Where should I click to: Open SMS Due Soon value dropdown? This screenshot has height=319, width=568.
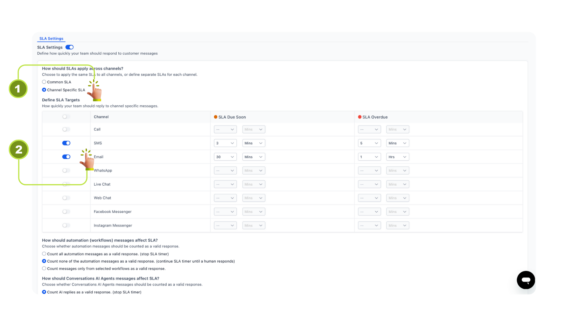click(x=225, y=143)
